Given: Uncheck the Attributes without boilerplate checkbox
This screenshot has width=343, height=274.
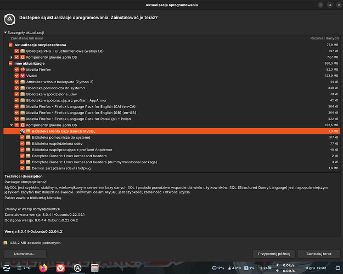Looking at the screenshot, I should click(16, 82).
